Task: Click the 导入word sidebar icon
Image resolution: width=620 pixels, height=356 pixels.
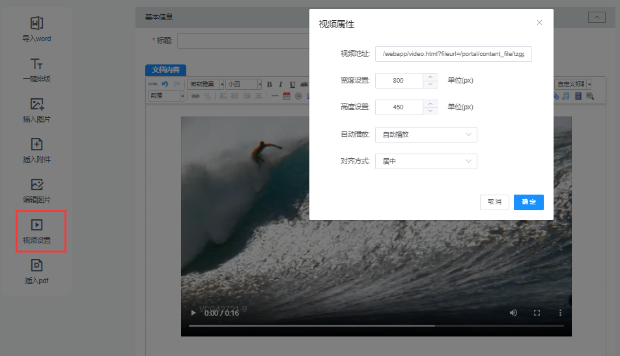Action: [36, 24]
